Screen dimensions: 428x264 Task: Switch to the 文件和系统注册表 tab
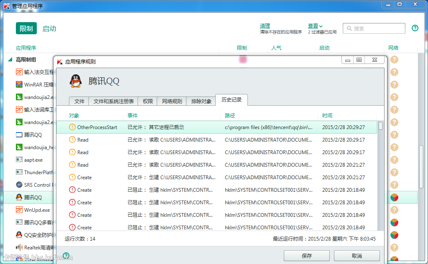point(114,101)
